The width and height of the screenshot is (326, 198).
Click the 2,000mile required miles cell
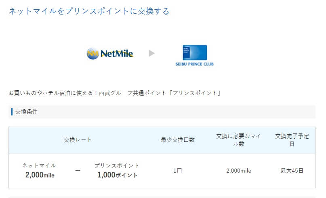[239, 171]
